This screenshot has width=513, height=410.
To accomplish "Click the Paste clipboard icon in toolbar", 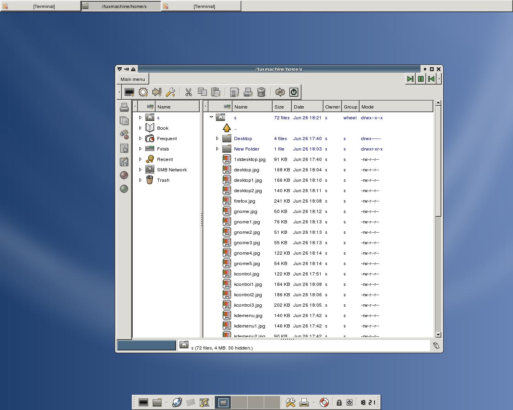I will (216, 92).
